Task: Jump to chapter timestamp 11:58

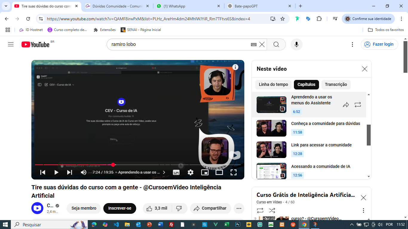Action: coord(297,132)
